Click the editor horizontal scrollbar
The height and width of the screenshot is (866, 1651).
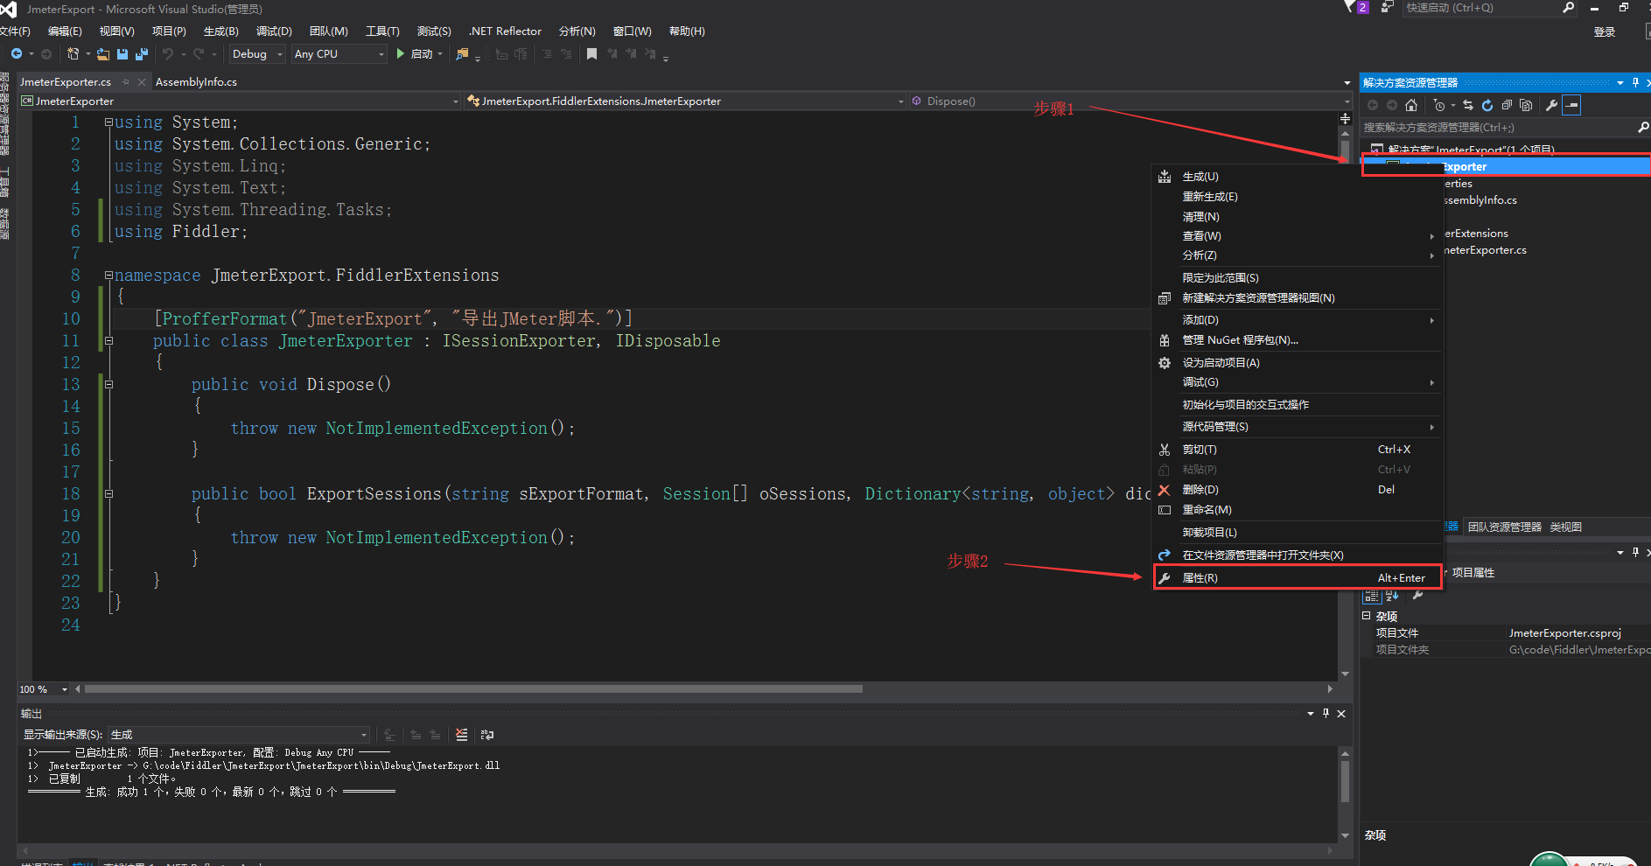coord(437,689)
